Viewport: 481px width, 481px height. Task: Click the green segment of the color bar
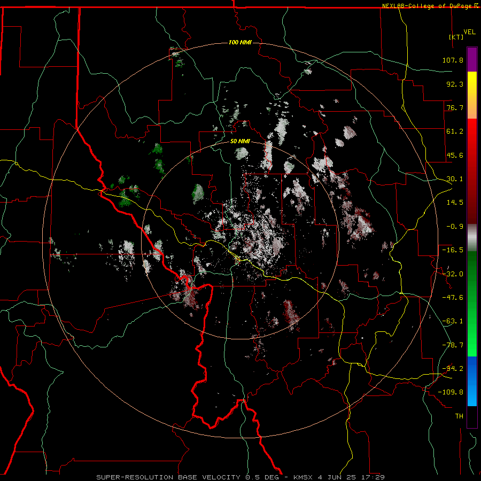[472, 304]
